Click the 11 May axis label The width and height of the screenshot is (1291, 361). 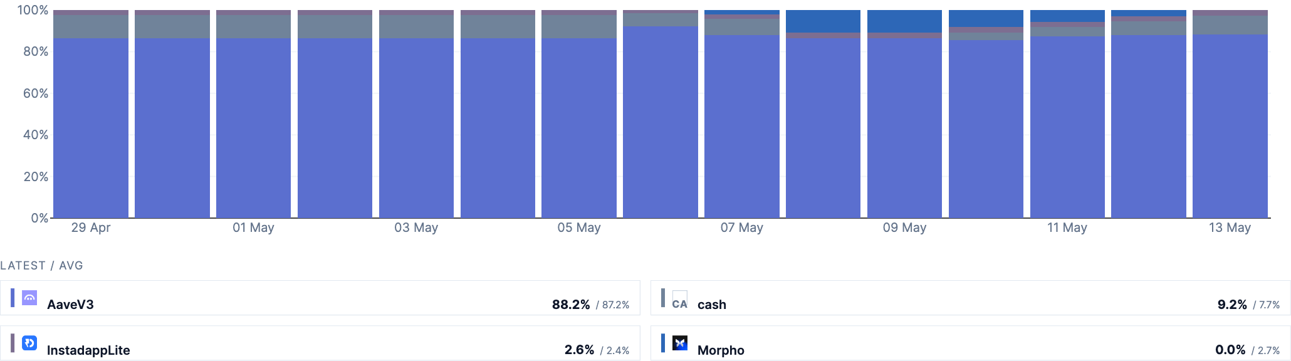pos(1067,228)
